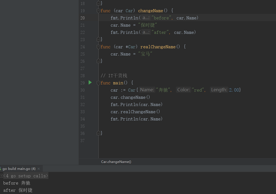276x194 pixels.
Task: Expand the '4 go setup calls' folded output
Action: click(1, 176)
